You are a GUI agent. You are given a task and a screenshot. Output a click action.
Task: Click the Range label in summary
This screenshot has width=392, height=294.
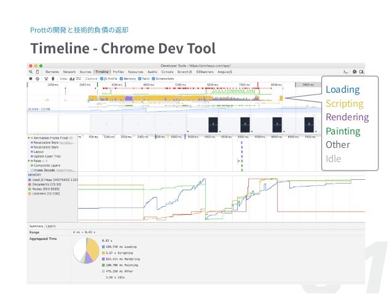[34, 232]
